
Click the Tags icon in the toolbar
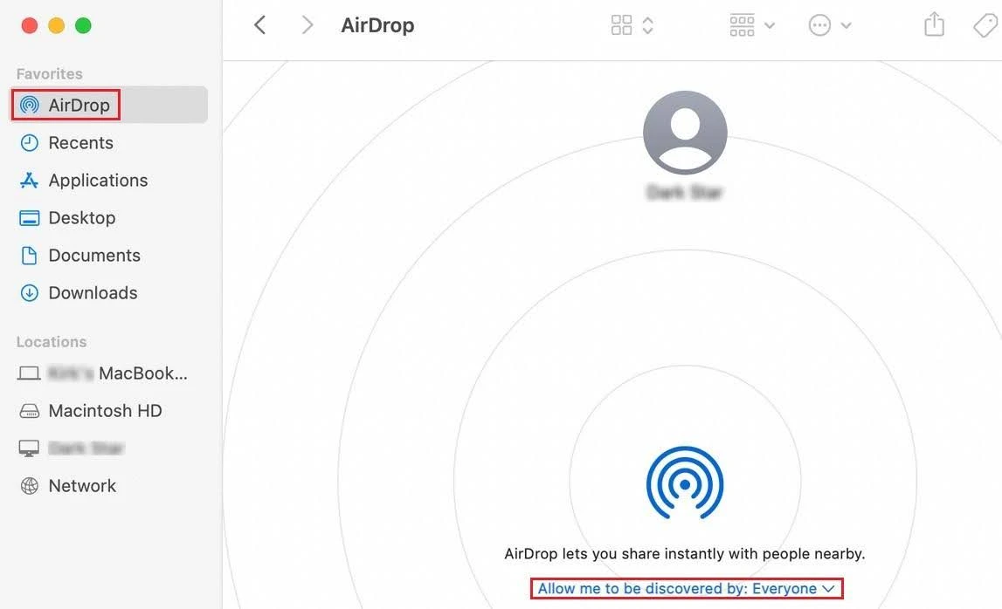point(985,24)
